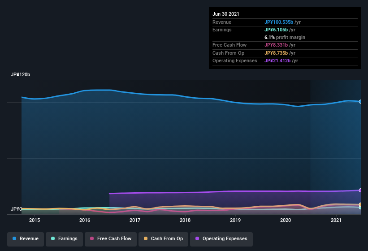Viewport: 368px width, 251px height.
Task: Click the Operating Expenses line endpoint marker
Action: pos(360,190)
